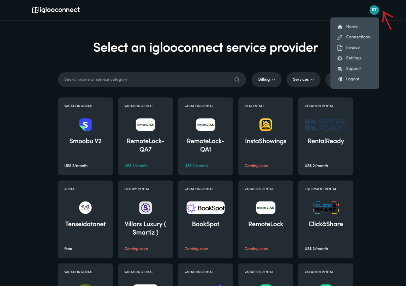The width and height of the screenshot is (406, 286).
Task: Click US$ 2/month on Smoobu V2 card
Action: [x=76, y=166]
